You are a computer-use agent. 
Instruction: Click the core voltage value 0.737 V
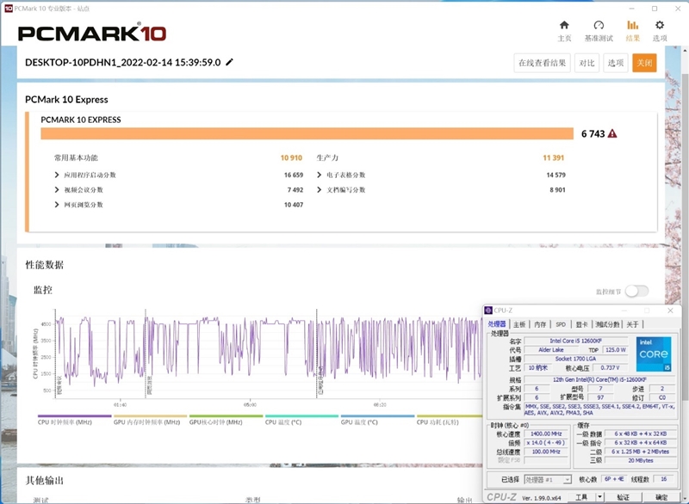(610, 367)
